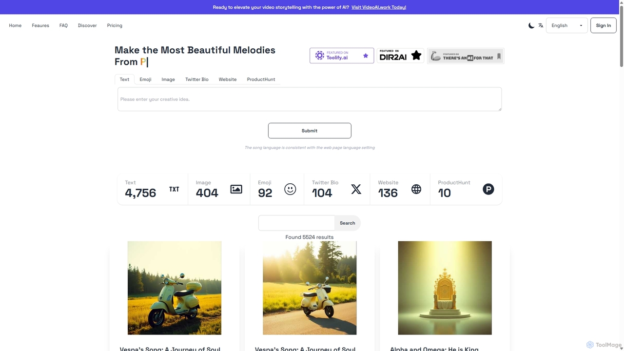This screenshot has width=624, height=351.
Task: Click the picture icon in Image stat
Action: pyautogui.click(x=236, y=189)
